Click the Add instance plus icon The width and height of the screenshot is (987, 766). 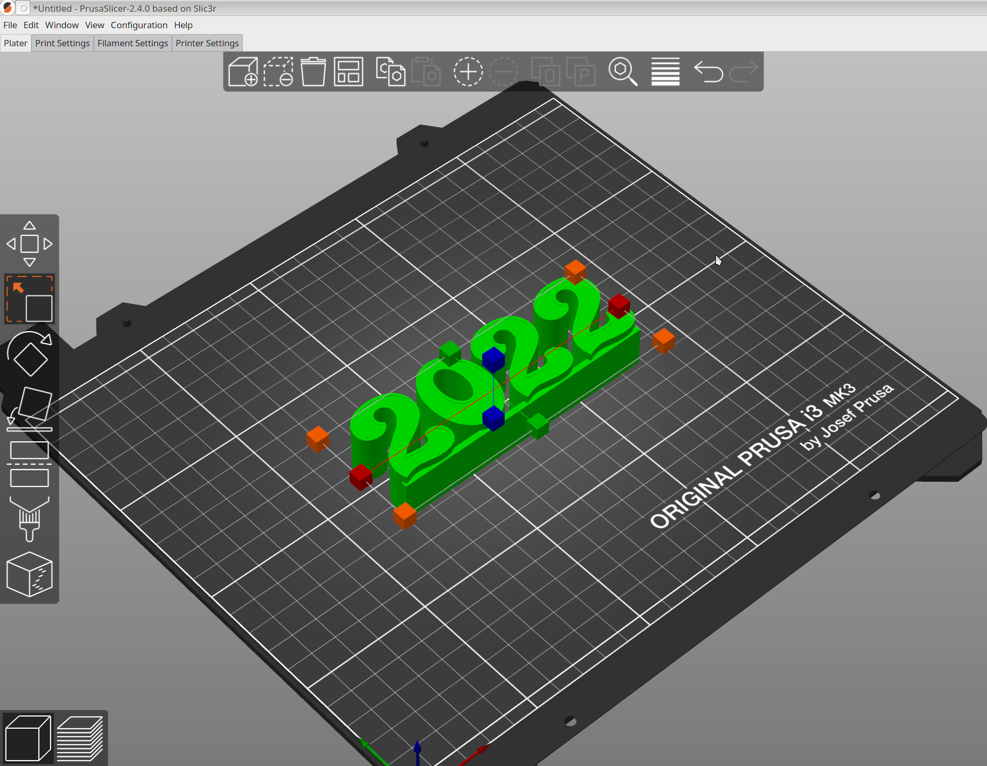coord(468,72)
